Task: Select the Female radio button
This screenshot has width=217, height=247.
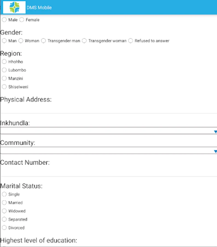Action: 22,20
